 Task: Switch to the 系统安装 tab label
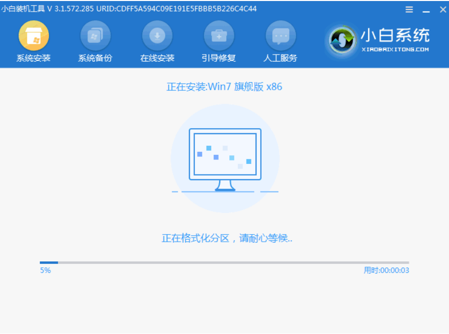33,58
